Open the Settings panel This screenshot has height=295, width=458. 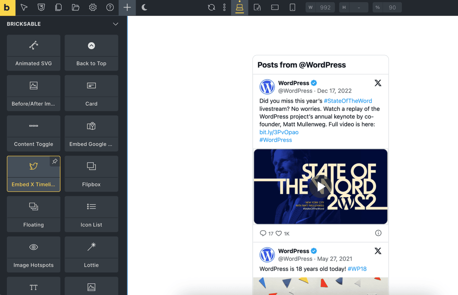pyautogui.click(x=92, y=7)
